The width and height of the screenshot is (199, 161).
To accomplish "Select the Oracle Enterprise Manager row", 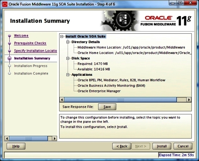I will tap(99, 91).
